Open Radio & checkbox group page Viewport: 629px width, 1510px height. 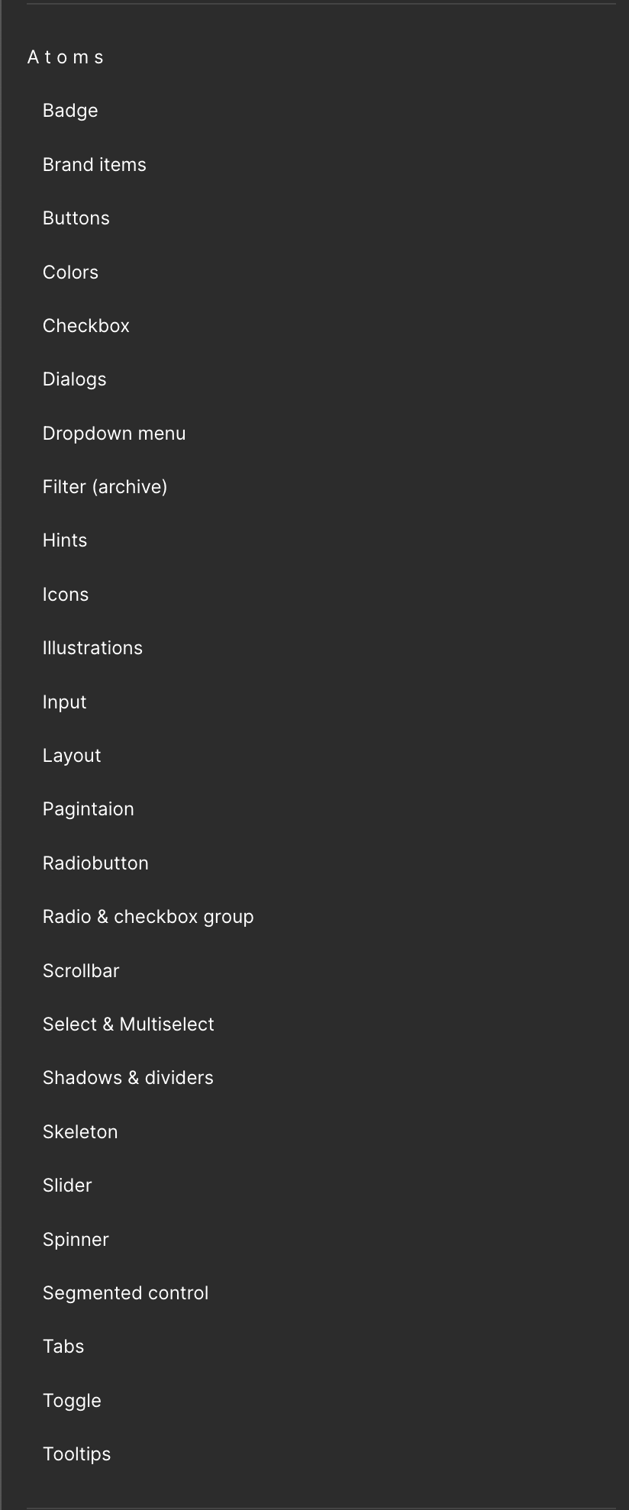[x=148, y=917]
